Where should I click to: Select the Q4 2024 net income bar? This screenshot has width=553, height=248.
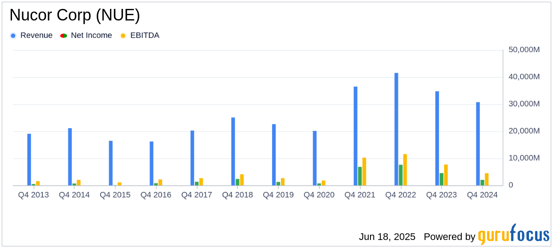(482, 183)
